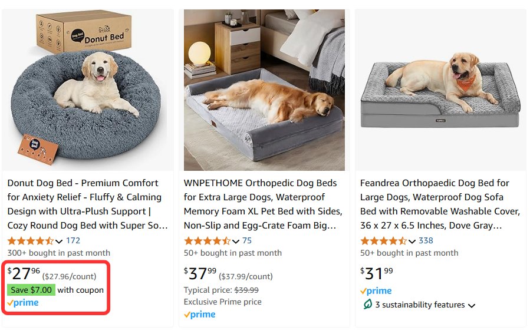Screen dimensions: 530x334
Task: Click the green Save $7.00 coupon badge
Action: click(31, 290)
